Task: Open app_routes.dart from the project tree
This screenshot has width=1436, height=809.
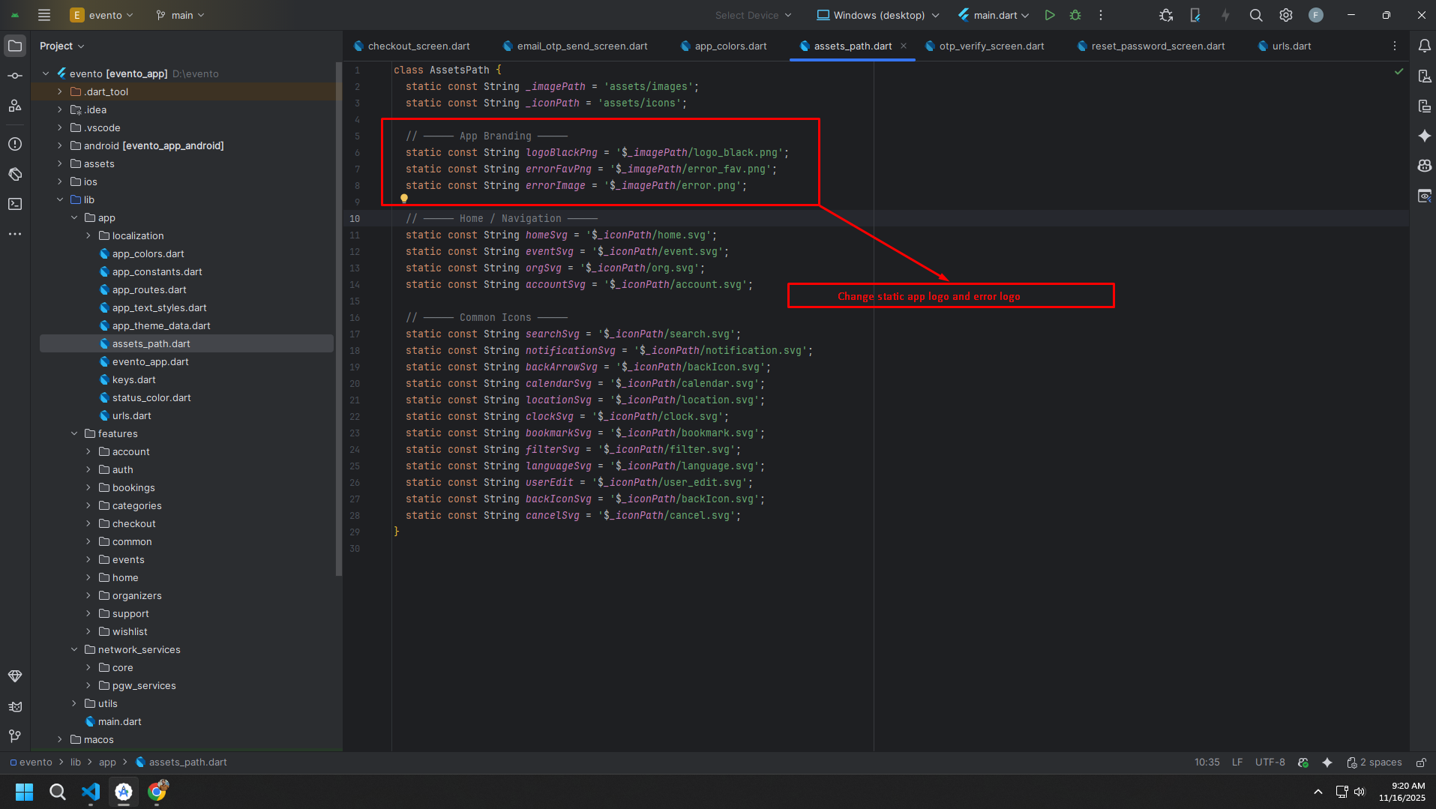Action: (149, 289)
